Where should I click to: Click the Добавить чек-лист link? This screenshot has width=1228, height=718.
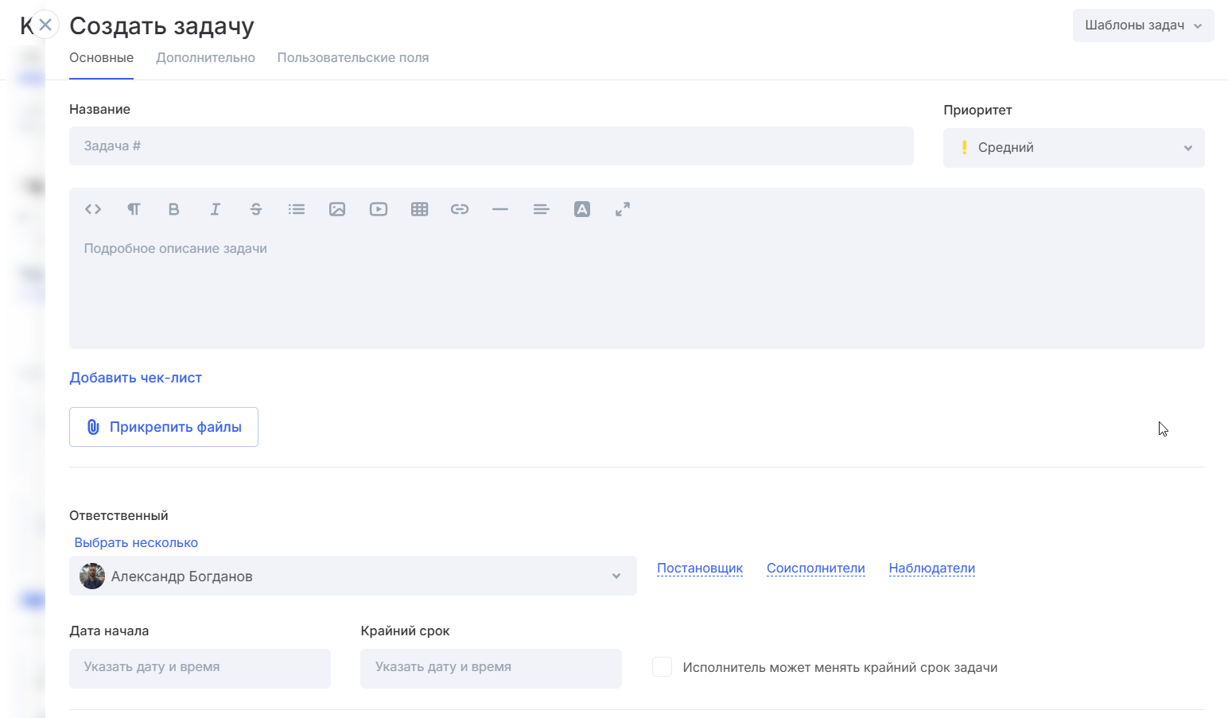(135, 378)
